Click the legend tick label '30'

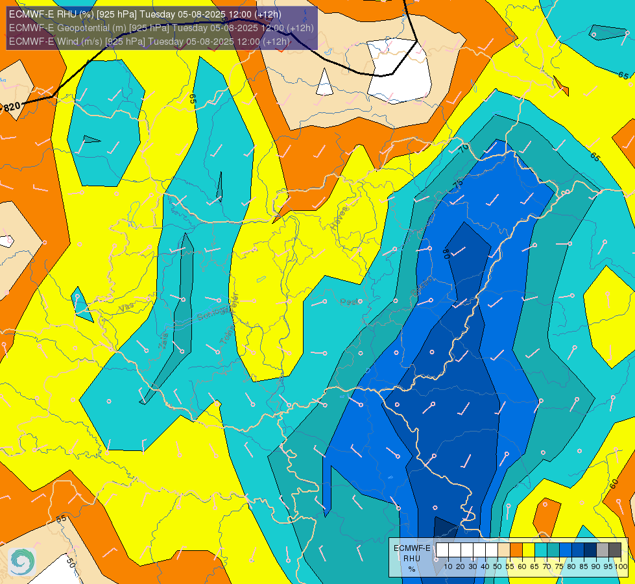tap(473, 566)
